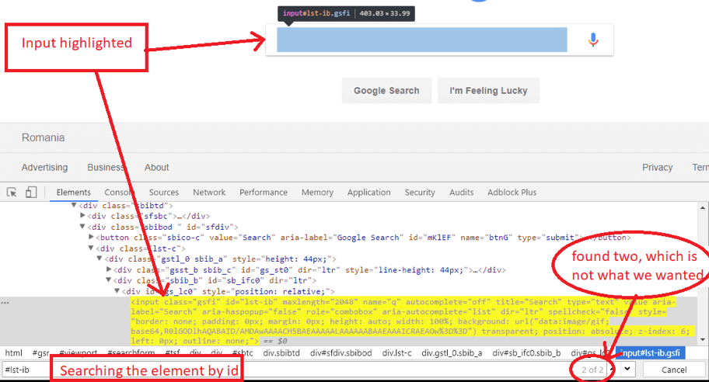Open the About footer link
The width and height of the screenshot is (709, 382).
point(156,168)
